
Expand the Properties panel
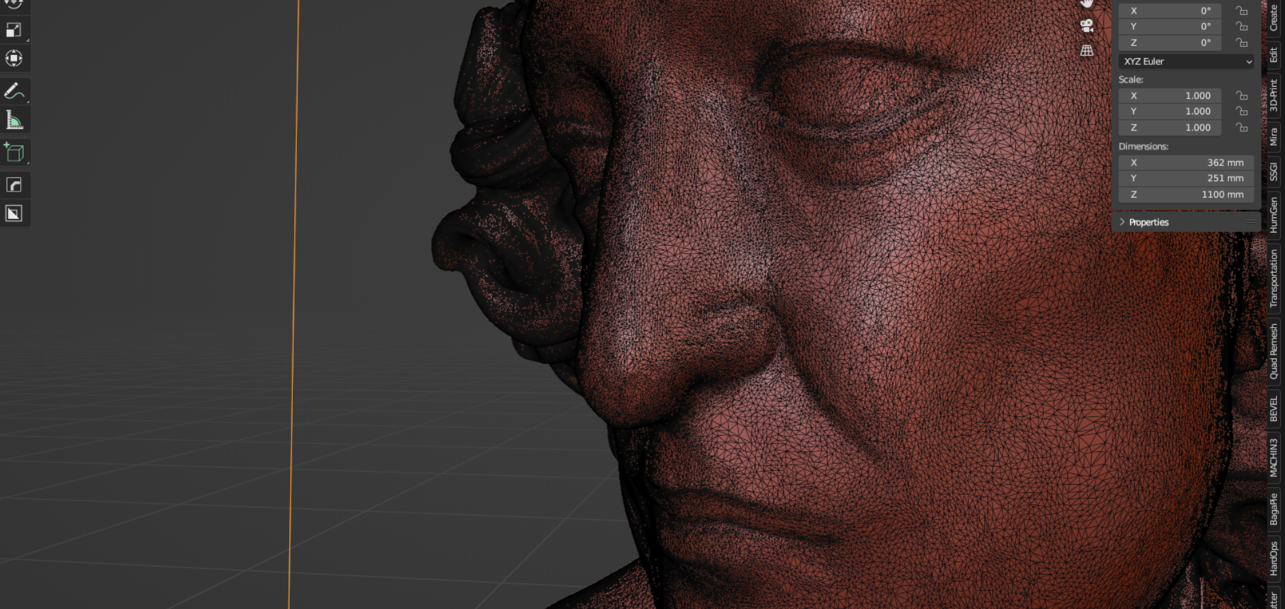click(1148, 222)
